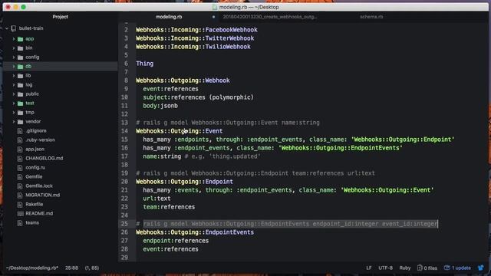Expand the lib folder chevron
Viewport: 491px width, 276px height.
14,76
